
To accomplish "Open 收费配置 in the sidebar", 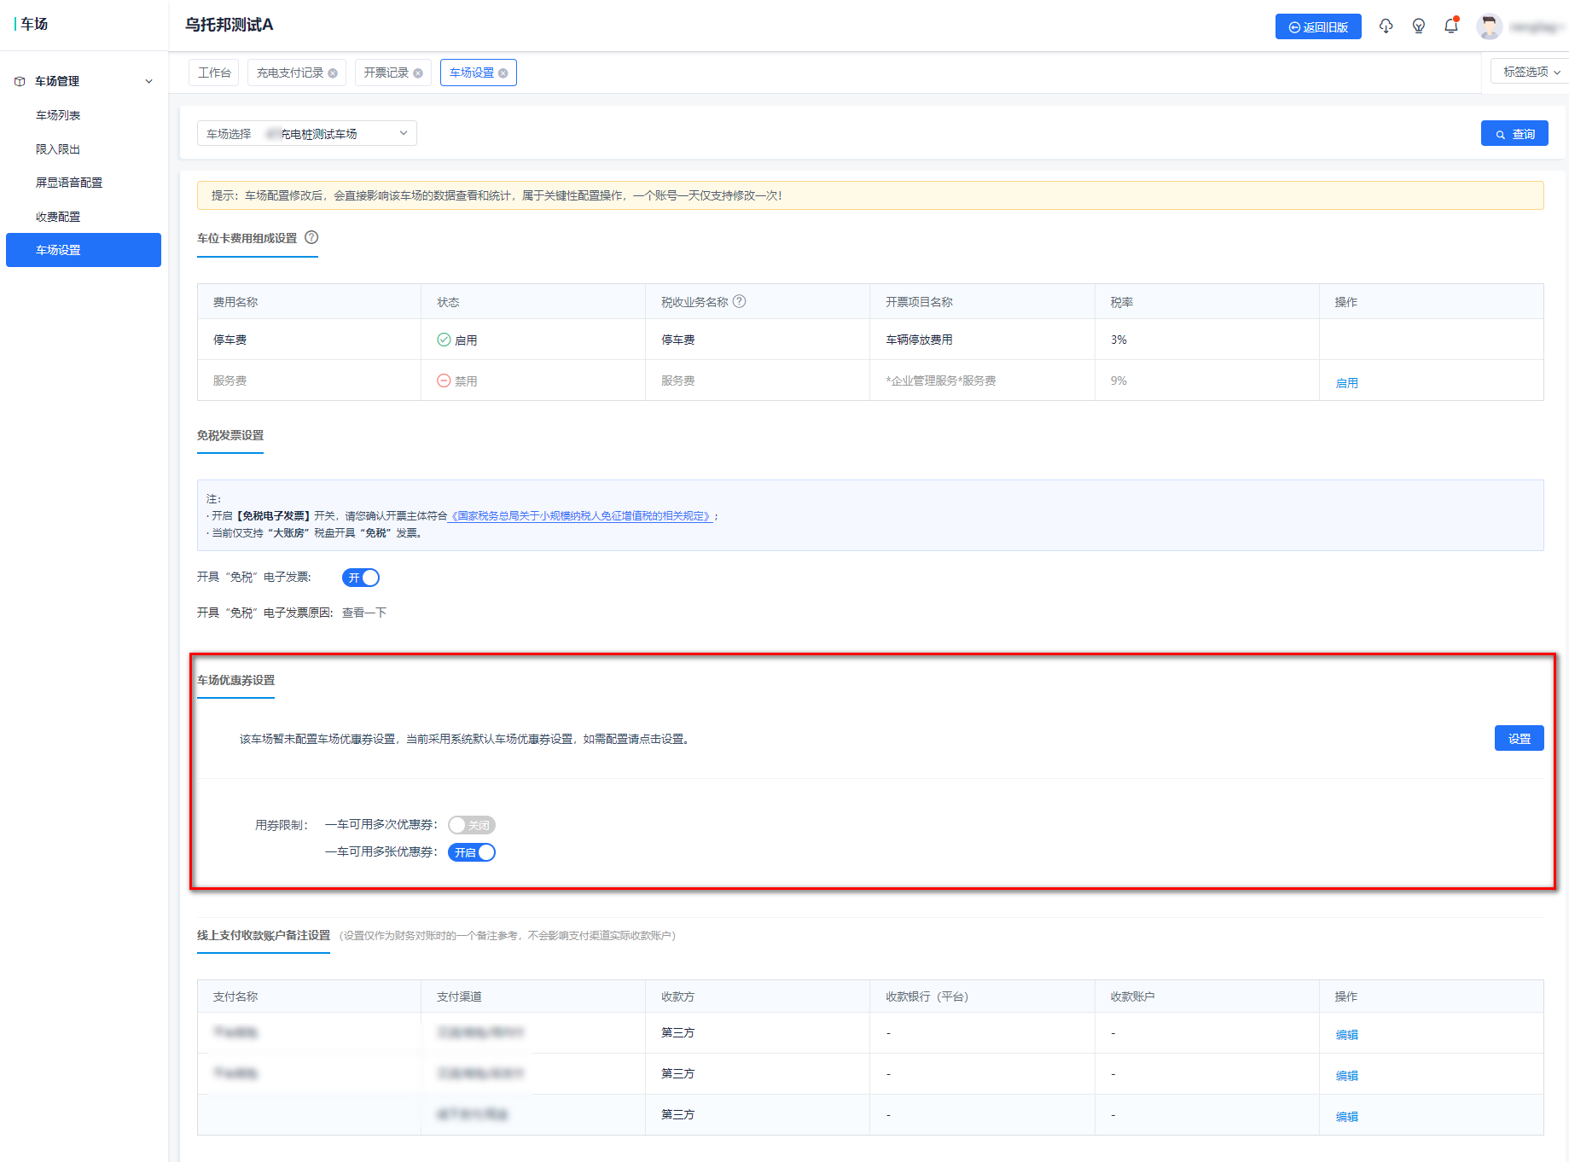I will [x=58, y=217].
